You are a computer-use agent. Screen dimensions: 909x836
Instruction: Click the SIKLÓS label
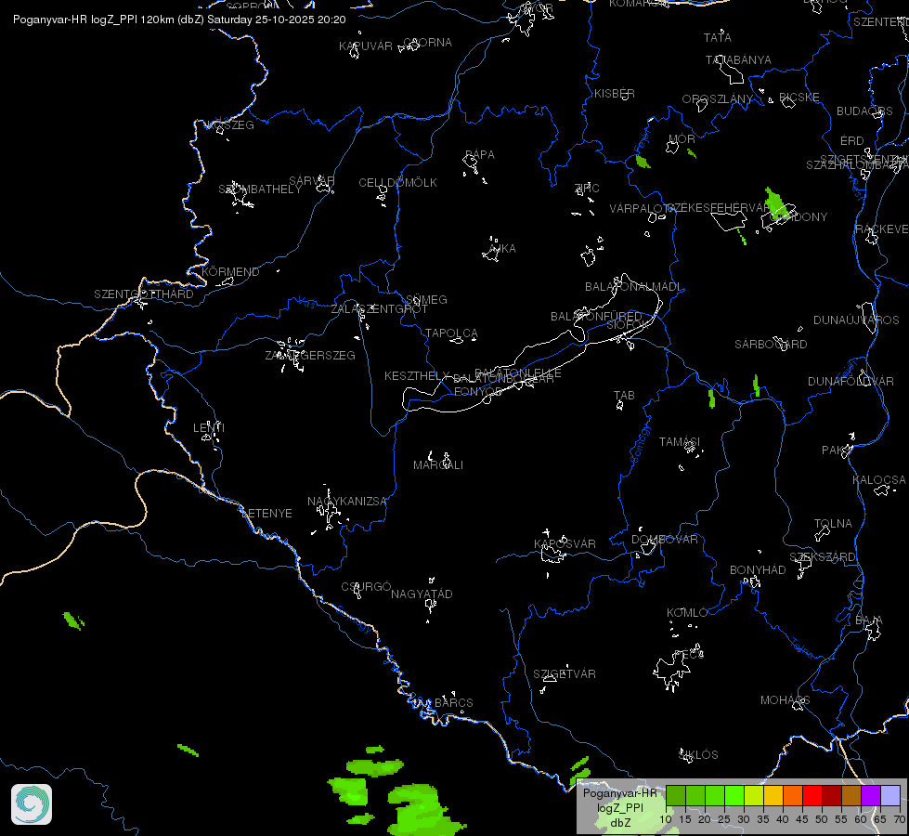tap(698, 755)
